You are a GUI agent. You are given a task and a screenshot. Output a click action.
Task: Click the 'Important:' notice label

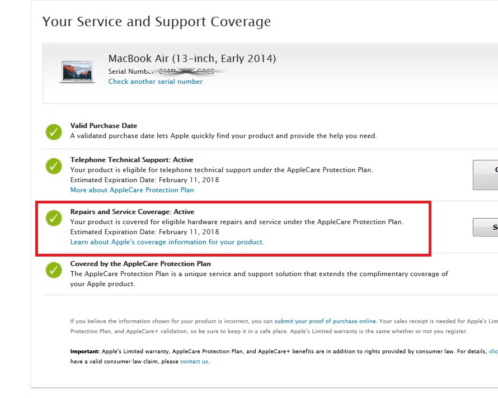(x=85, y=352)
